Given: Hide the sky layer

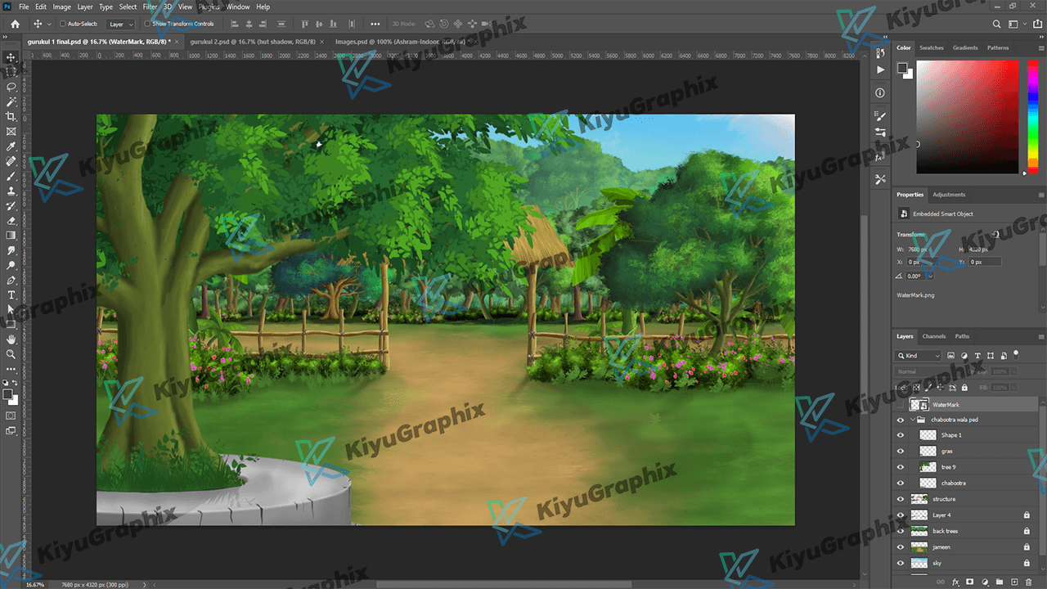Looking at the screenshot, I should (901, 563).
